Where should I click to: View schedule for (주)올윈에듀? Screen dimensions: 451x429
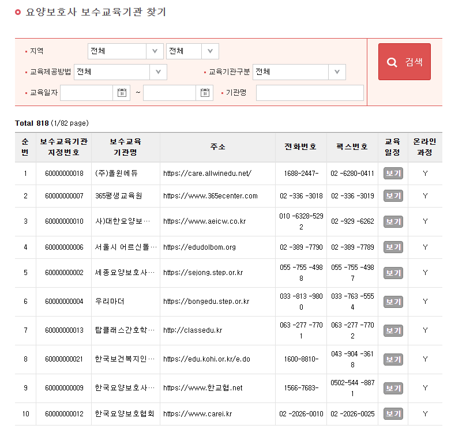click(393, 174)
